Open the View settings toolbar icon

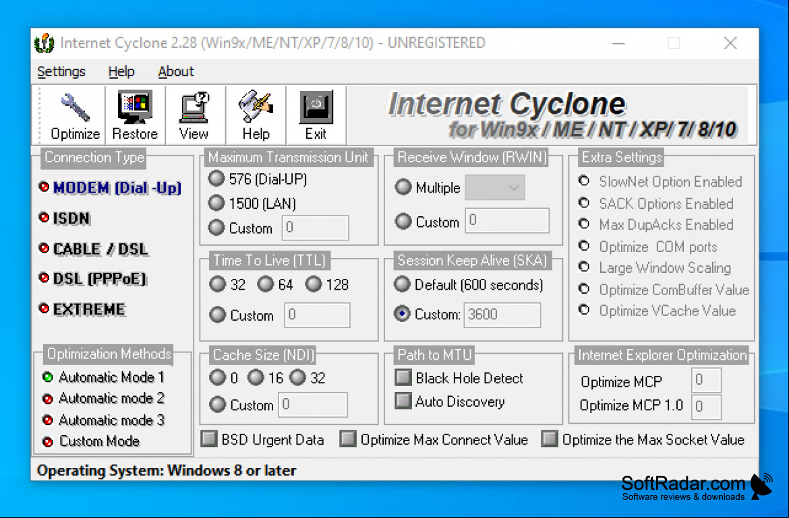[x=194, y=115]
